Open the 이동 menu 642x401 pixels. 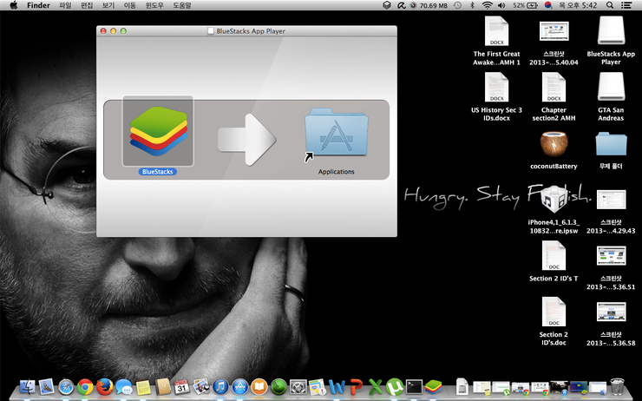(x=130, y=5)
